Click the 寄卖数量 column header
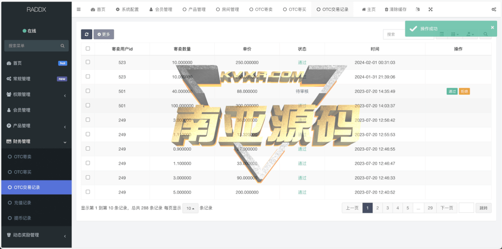The width and height of the screenshot is (502, 249). point(182,49)
